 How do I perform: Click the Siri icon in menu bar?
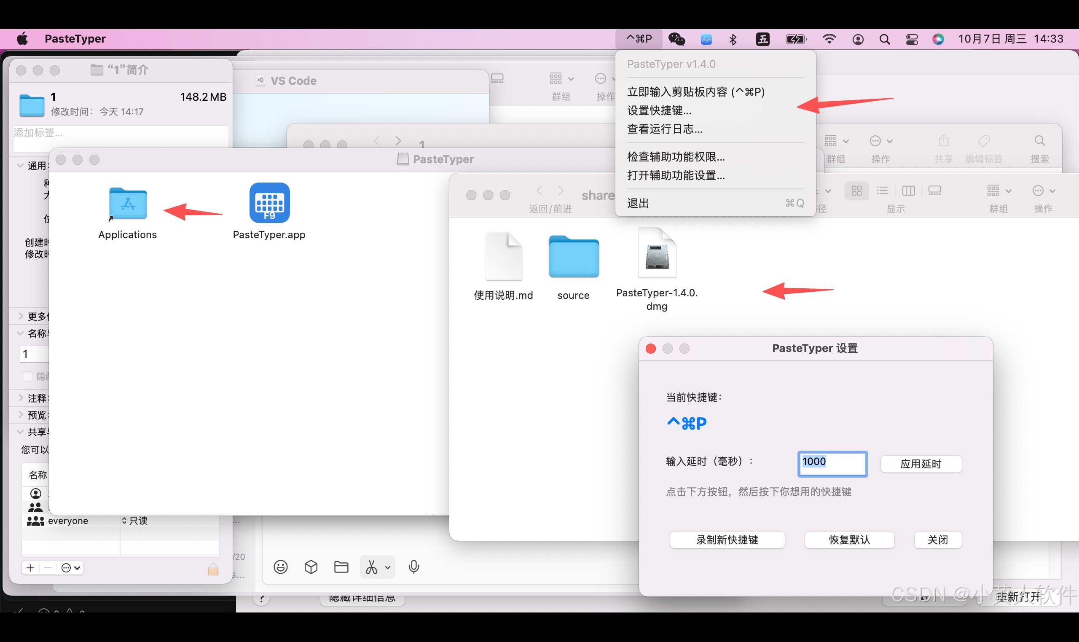(937, 39)
